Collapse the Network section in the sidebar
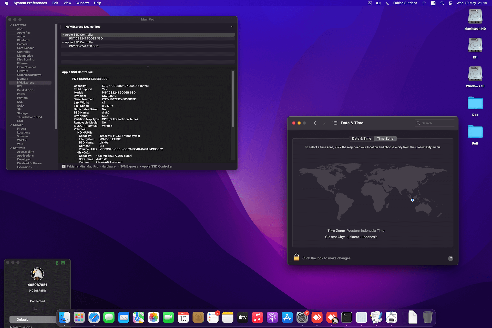Viewport: 492px width, 328px height. pos(11,125)
